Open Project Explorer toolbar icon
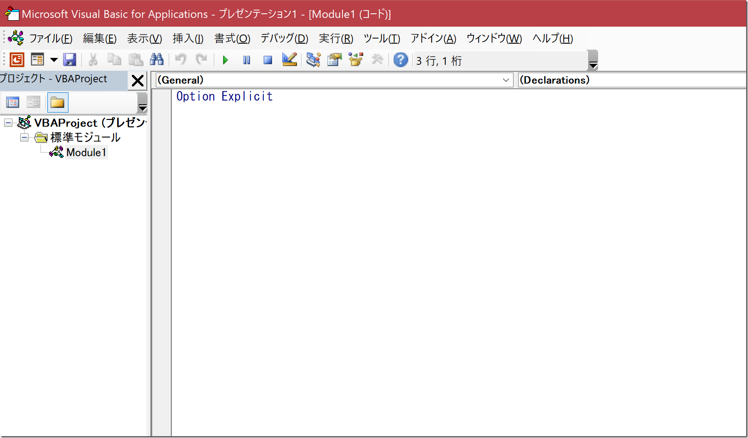Screen dimensions: 748x438 314,60
